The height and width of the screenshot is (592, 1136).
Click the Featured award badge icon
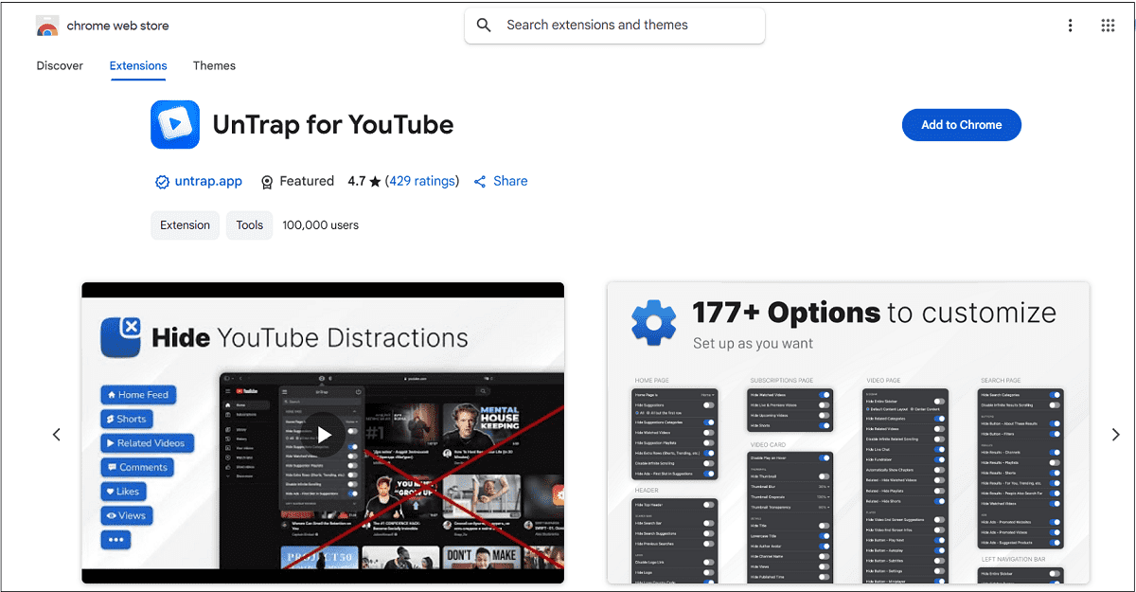click(267, 182)
